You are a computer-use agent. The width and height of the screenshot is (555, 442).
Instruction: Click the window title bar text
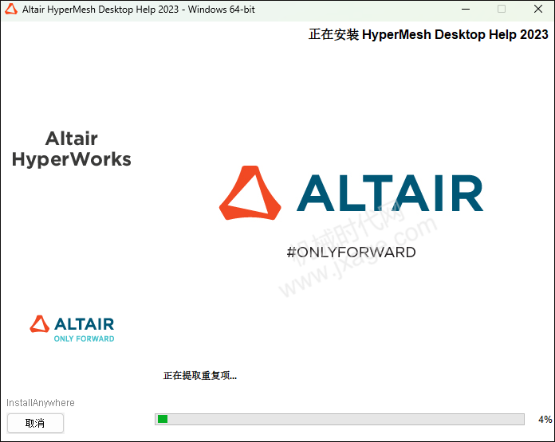point(139,10)
